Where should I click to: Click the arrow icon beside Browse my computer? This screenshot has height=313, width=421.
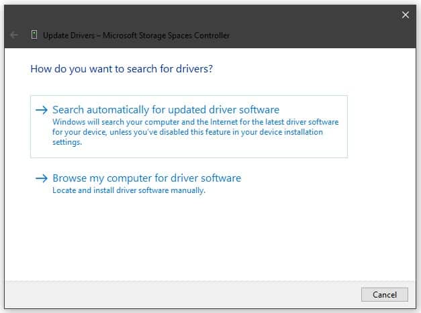click(x=42, y=178)
